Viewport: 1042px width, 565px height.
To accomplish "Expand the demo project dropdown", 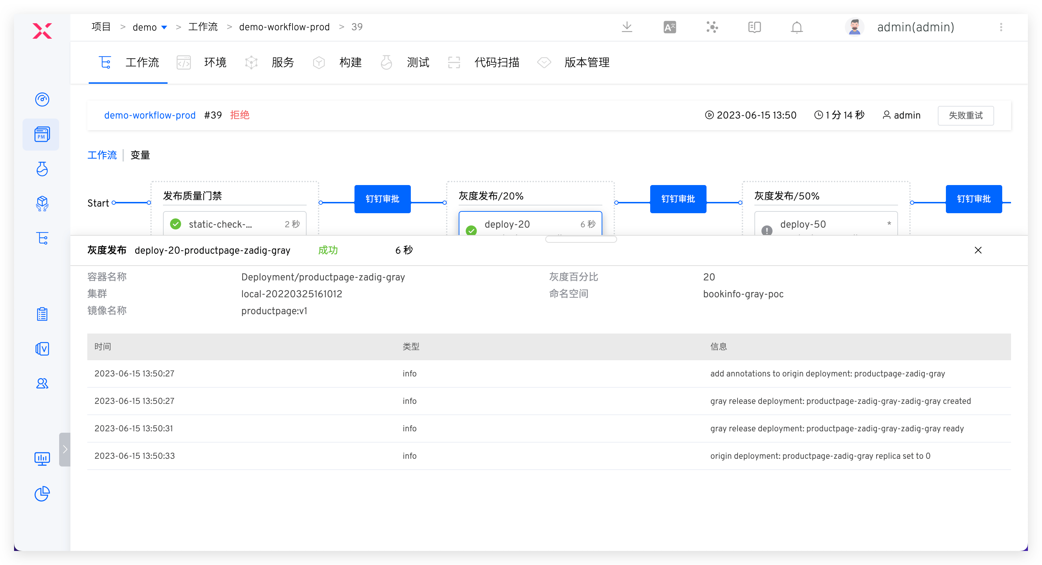I will (x=164, y=27).
